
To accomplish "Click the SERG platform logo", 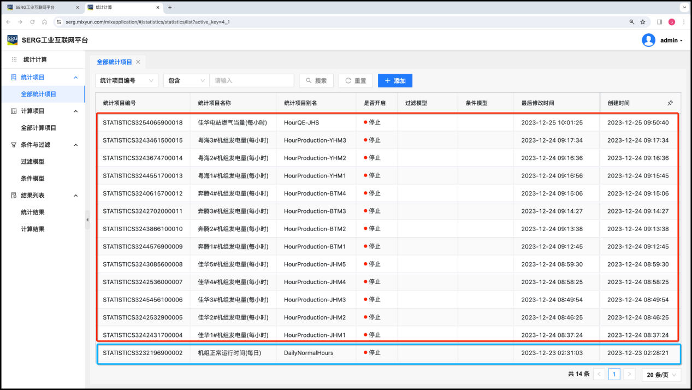I will [x=12, y=40].
